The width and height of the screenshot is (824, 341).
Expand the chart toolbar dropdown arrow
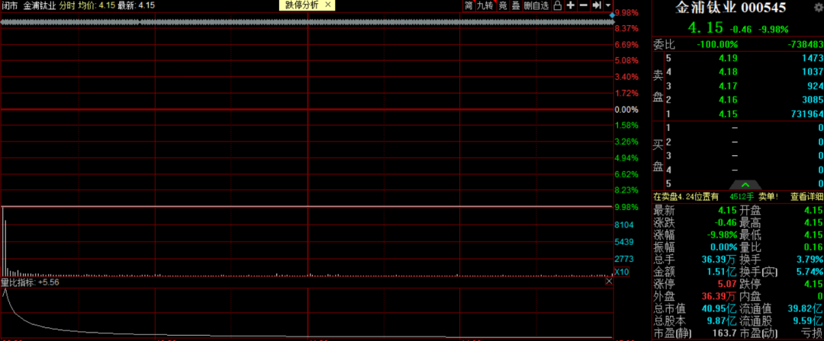(607, 5)
